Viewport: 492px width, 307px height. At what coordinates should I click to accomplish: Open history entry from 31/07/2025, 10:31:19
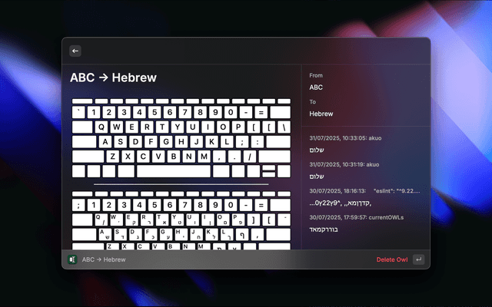click(x=363, y=170)
